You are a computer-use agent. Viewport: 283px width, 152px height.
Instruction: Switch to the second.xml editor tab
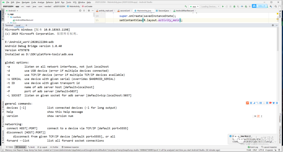coord(125,11)
